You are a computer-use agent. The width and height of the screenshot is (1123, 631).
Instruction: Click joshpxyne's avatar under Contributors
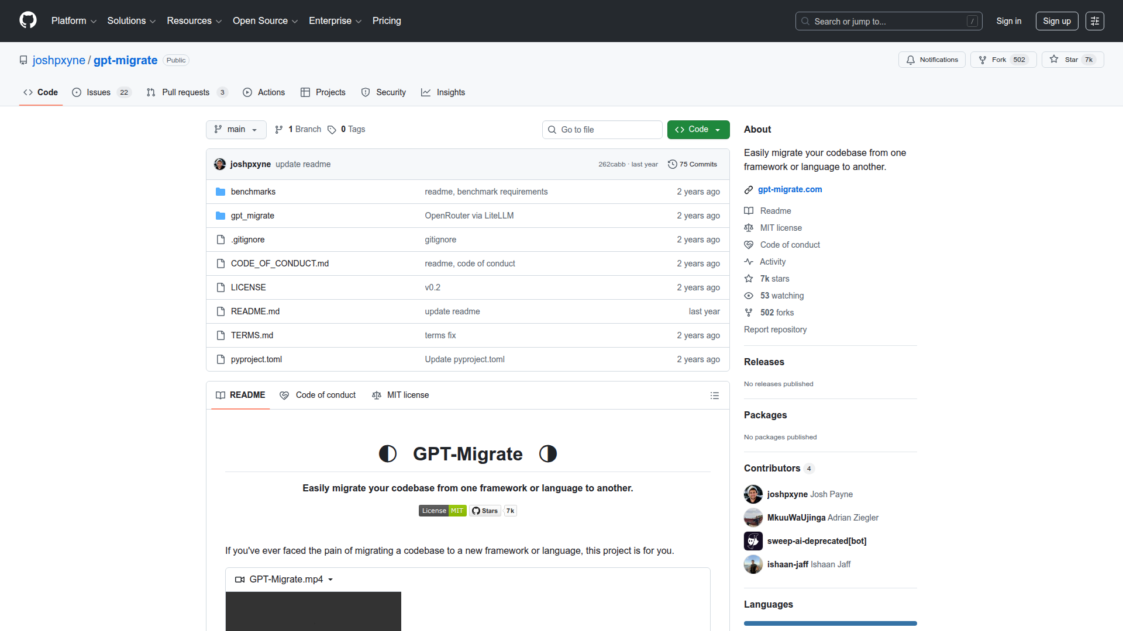(753, 494)
